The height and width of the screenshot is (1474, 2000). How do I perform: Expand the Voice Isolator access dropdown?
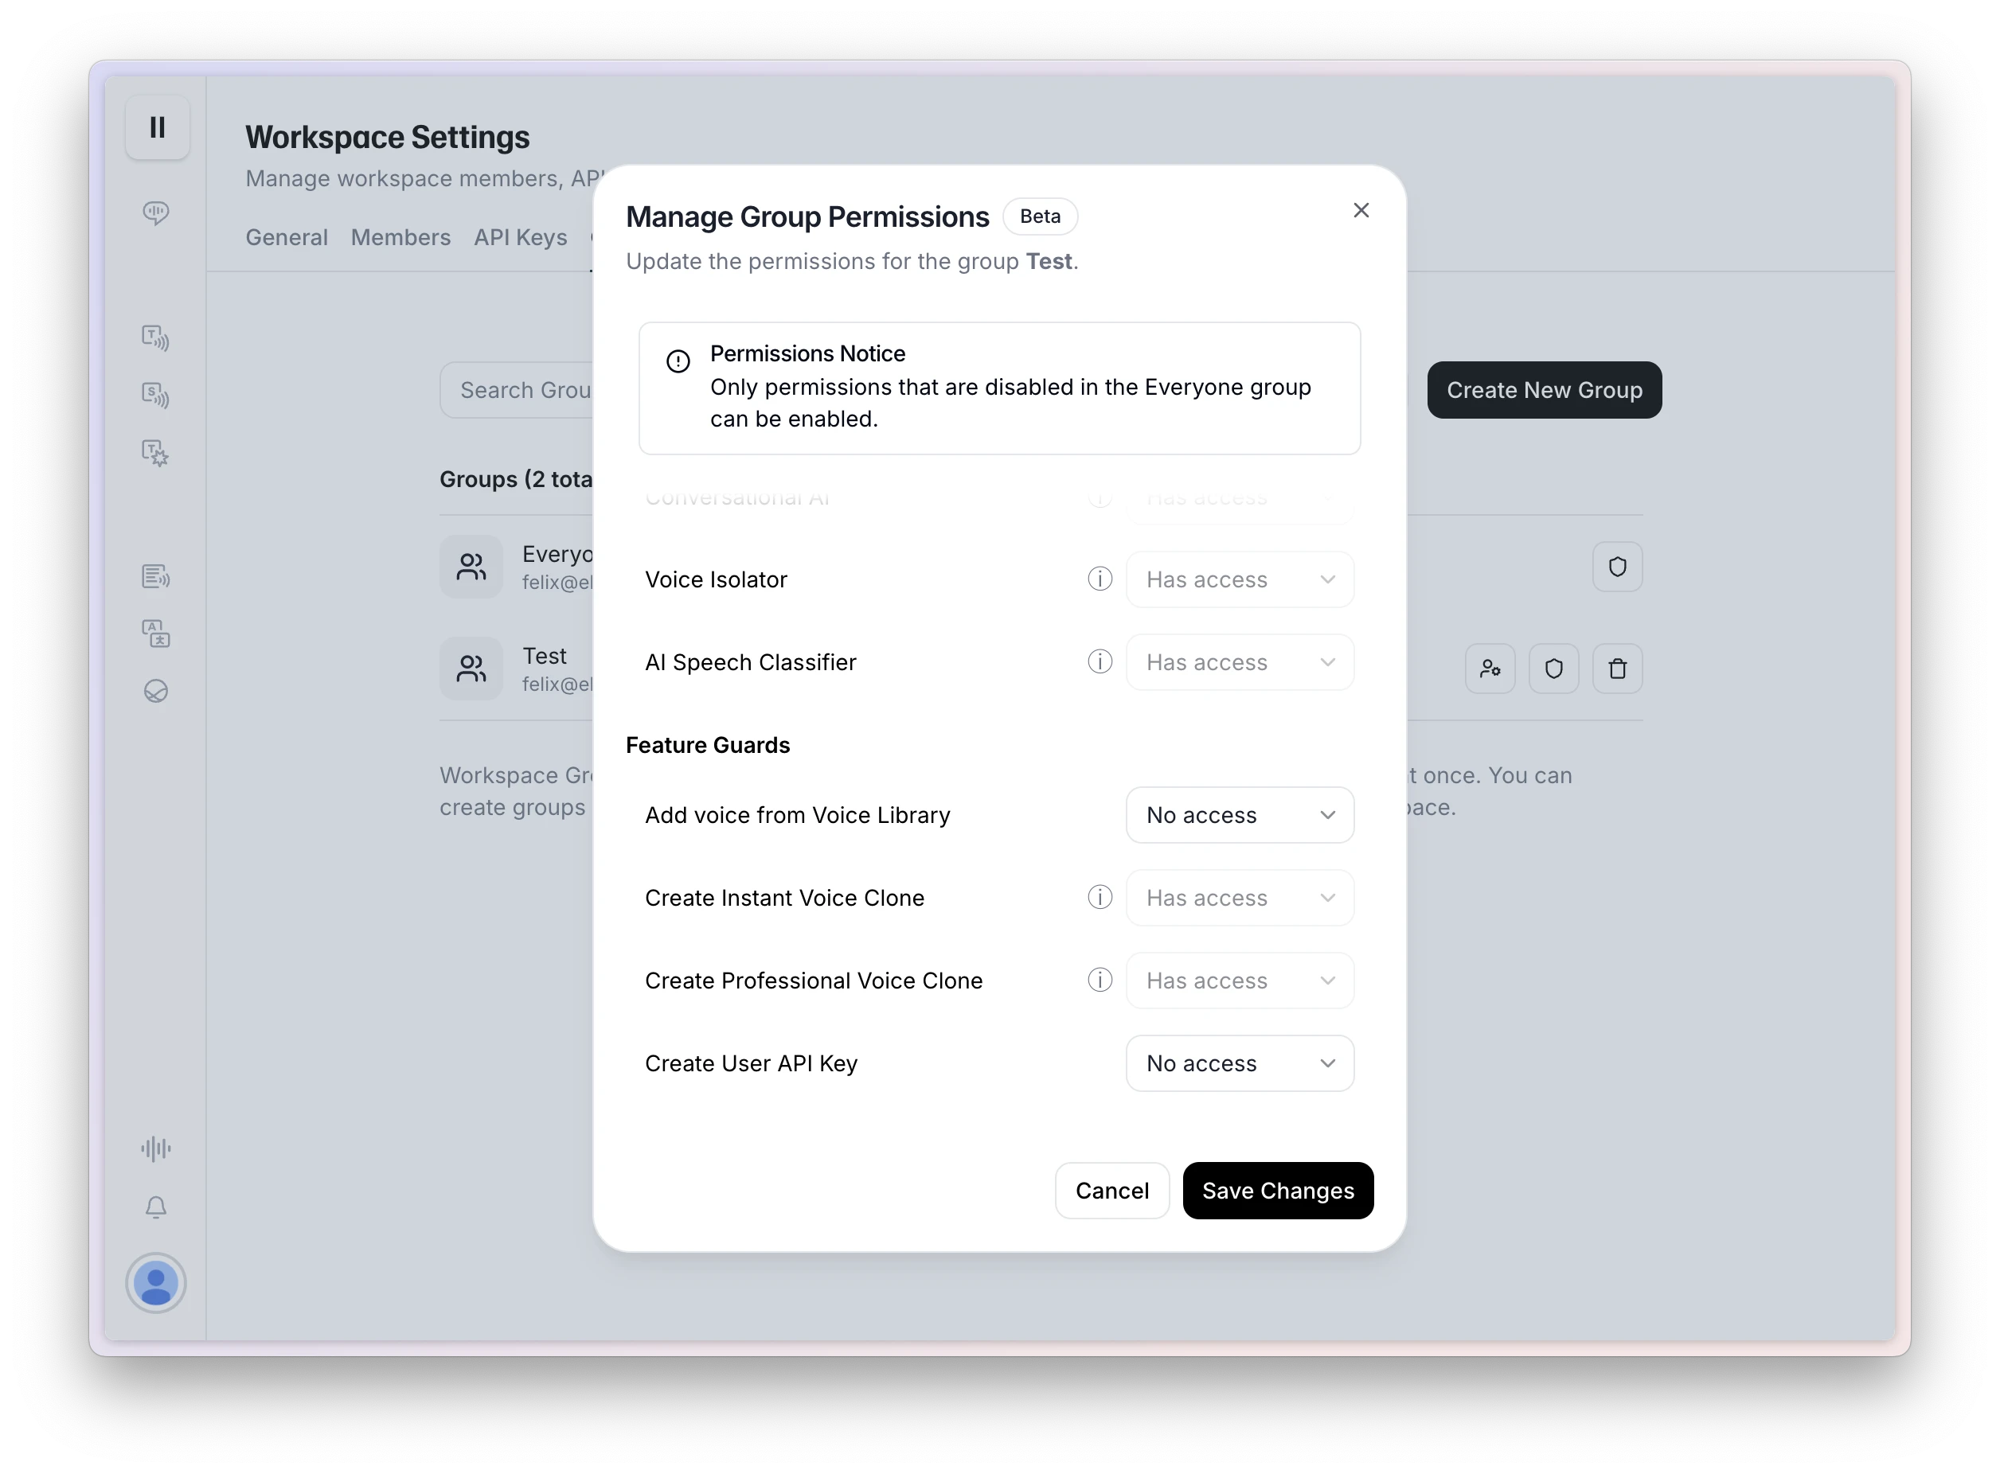point(1240,579)
